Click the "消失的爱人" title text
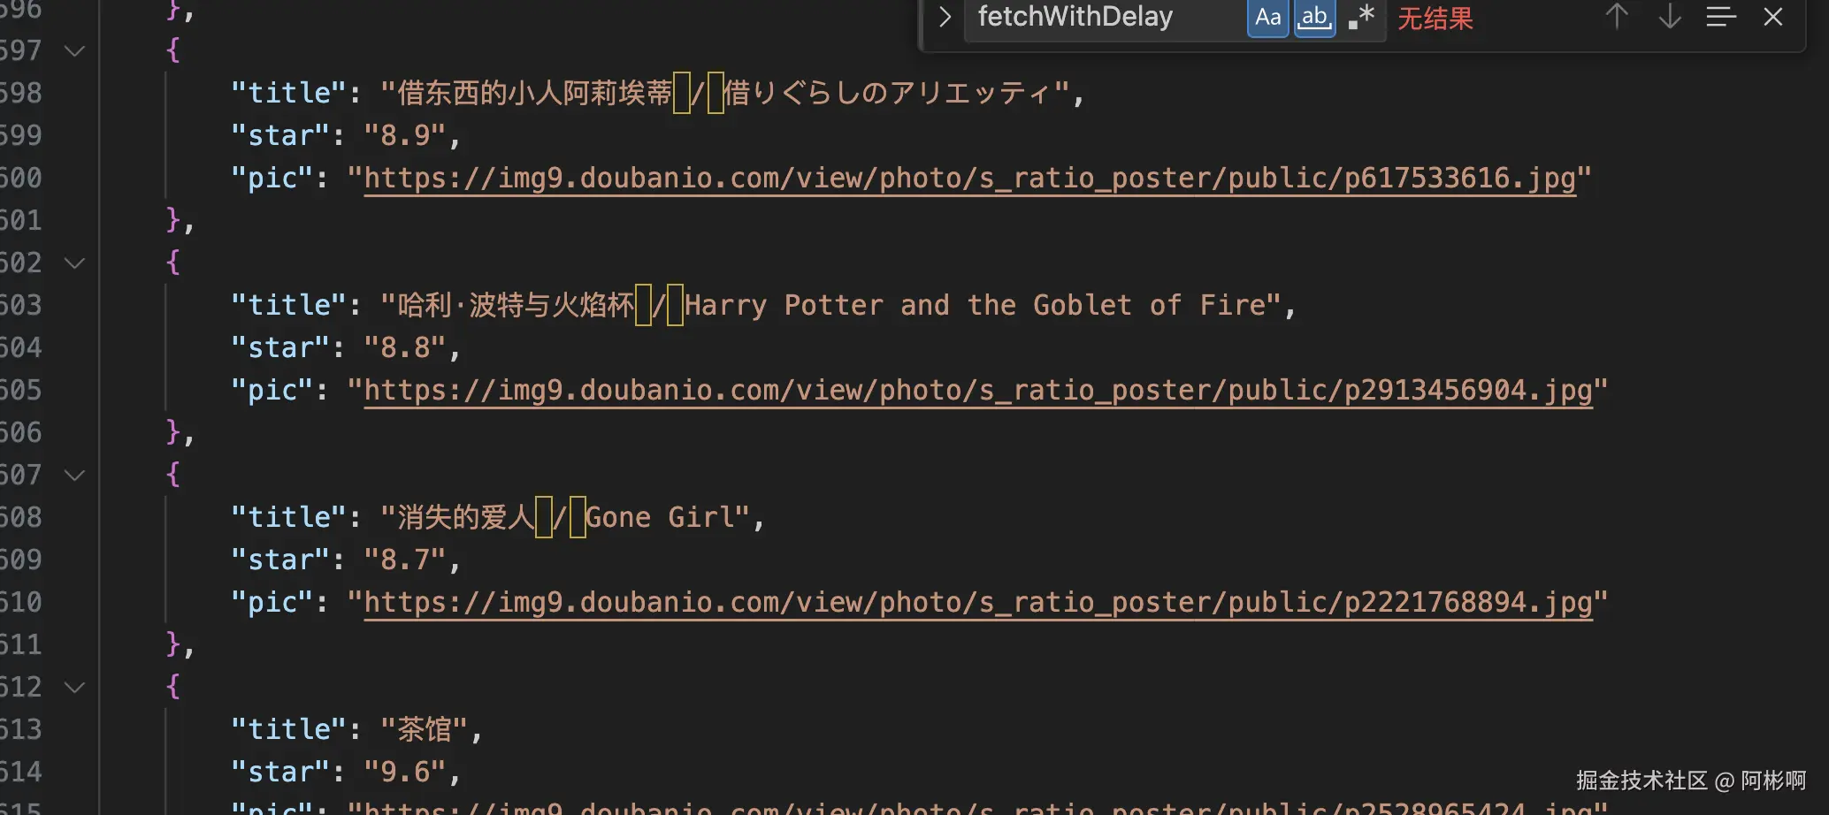Viewport: 1829px width, 815px height. [465, 517]
